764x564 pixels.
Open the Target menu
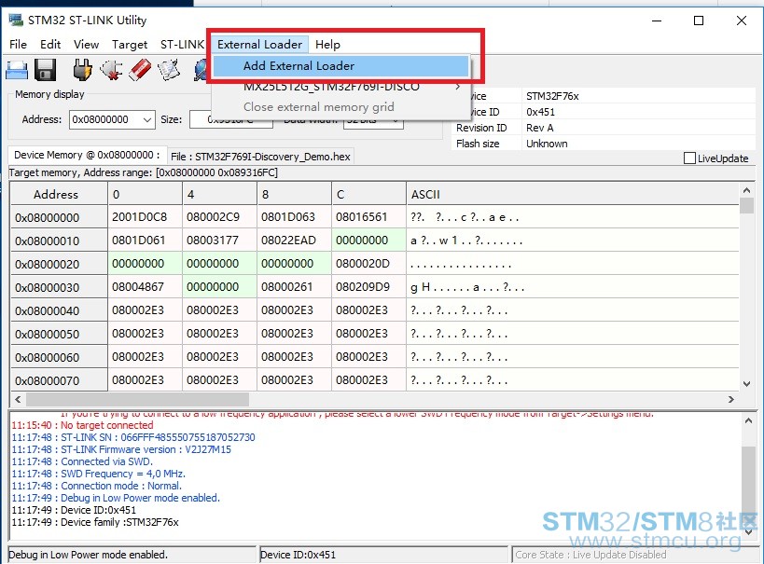(129, 45)
